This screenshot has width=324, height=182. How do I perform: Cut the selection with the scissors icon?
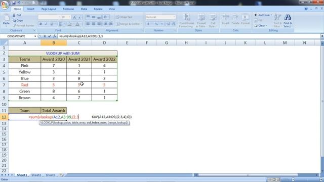17,15
